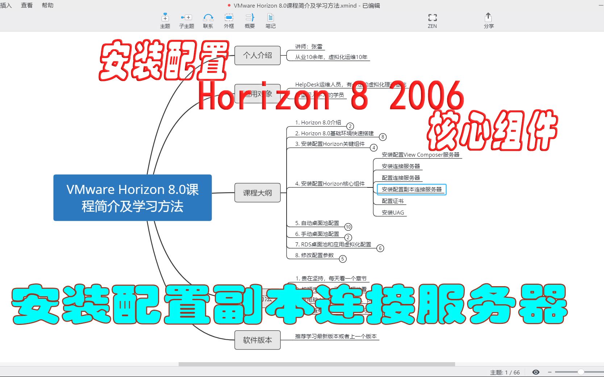Viewport: 604px width, 377px height.
Task: Click the 主题: 1 / 66 topic count
Action: pos(505,372)
